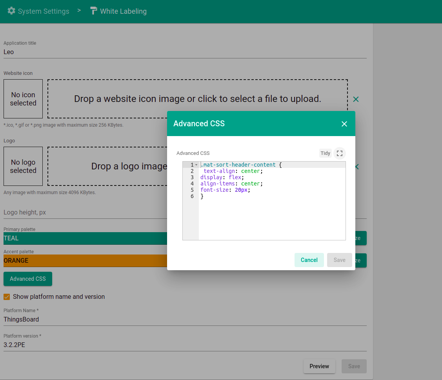
Task: Clear the website icon upload selection
Action: click(356, 99)
